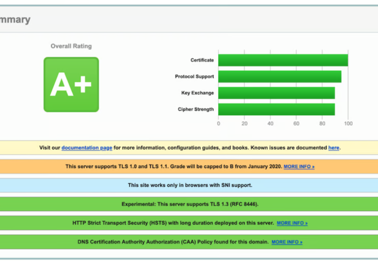378x264 pixels.
Task: Click the 100 mark on chart axis
Action: click(x=348, y=123)
